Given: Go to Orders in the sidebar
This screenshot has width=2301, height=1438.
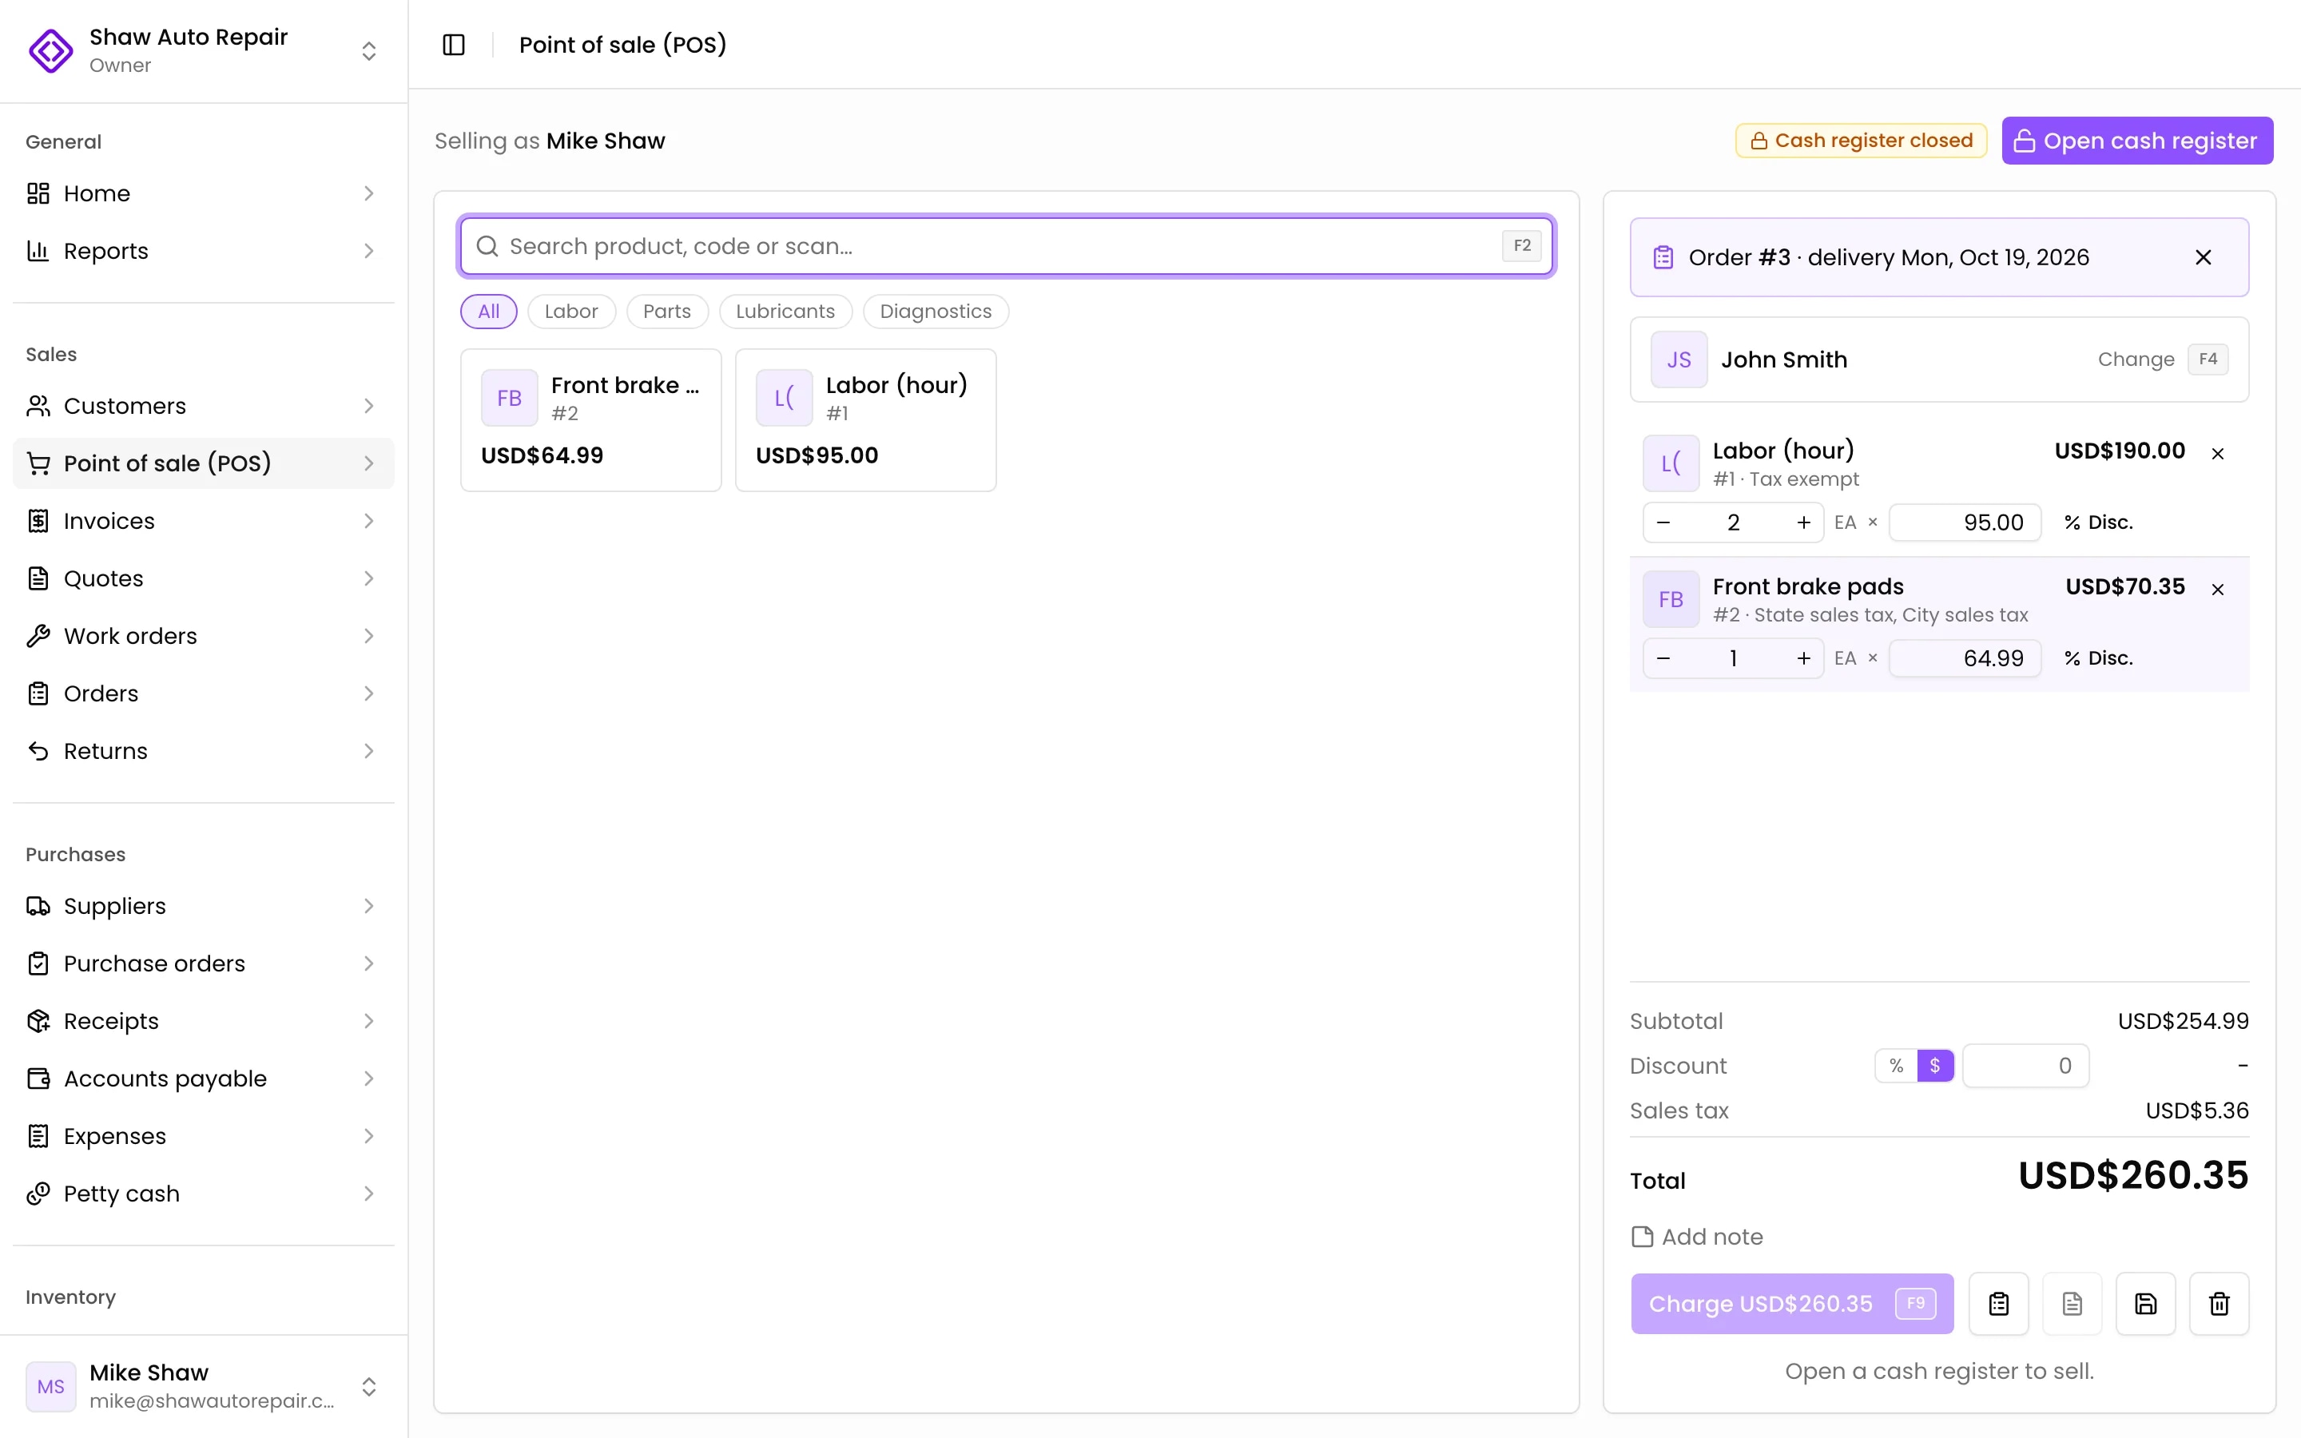Looking at the screenshot, I should [x=204, y=693].
